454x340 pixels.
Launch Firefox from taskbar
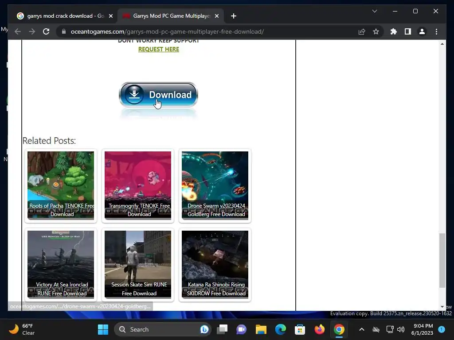319,329
